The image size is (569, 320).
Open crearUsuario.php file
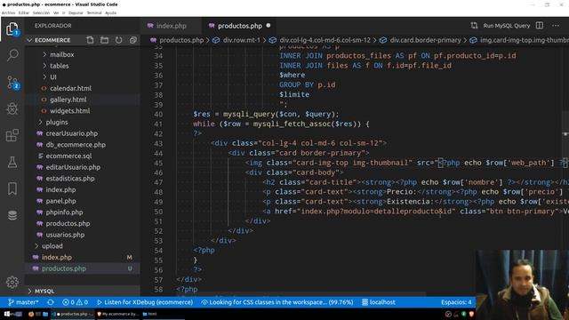pos(71,133)
